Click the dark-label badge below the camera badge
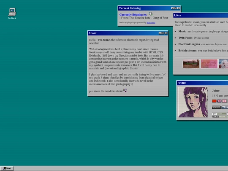 coord(219,117)
